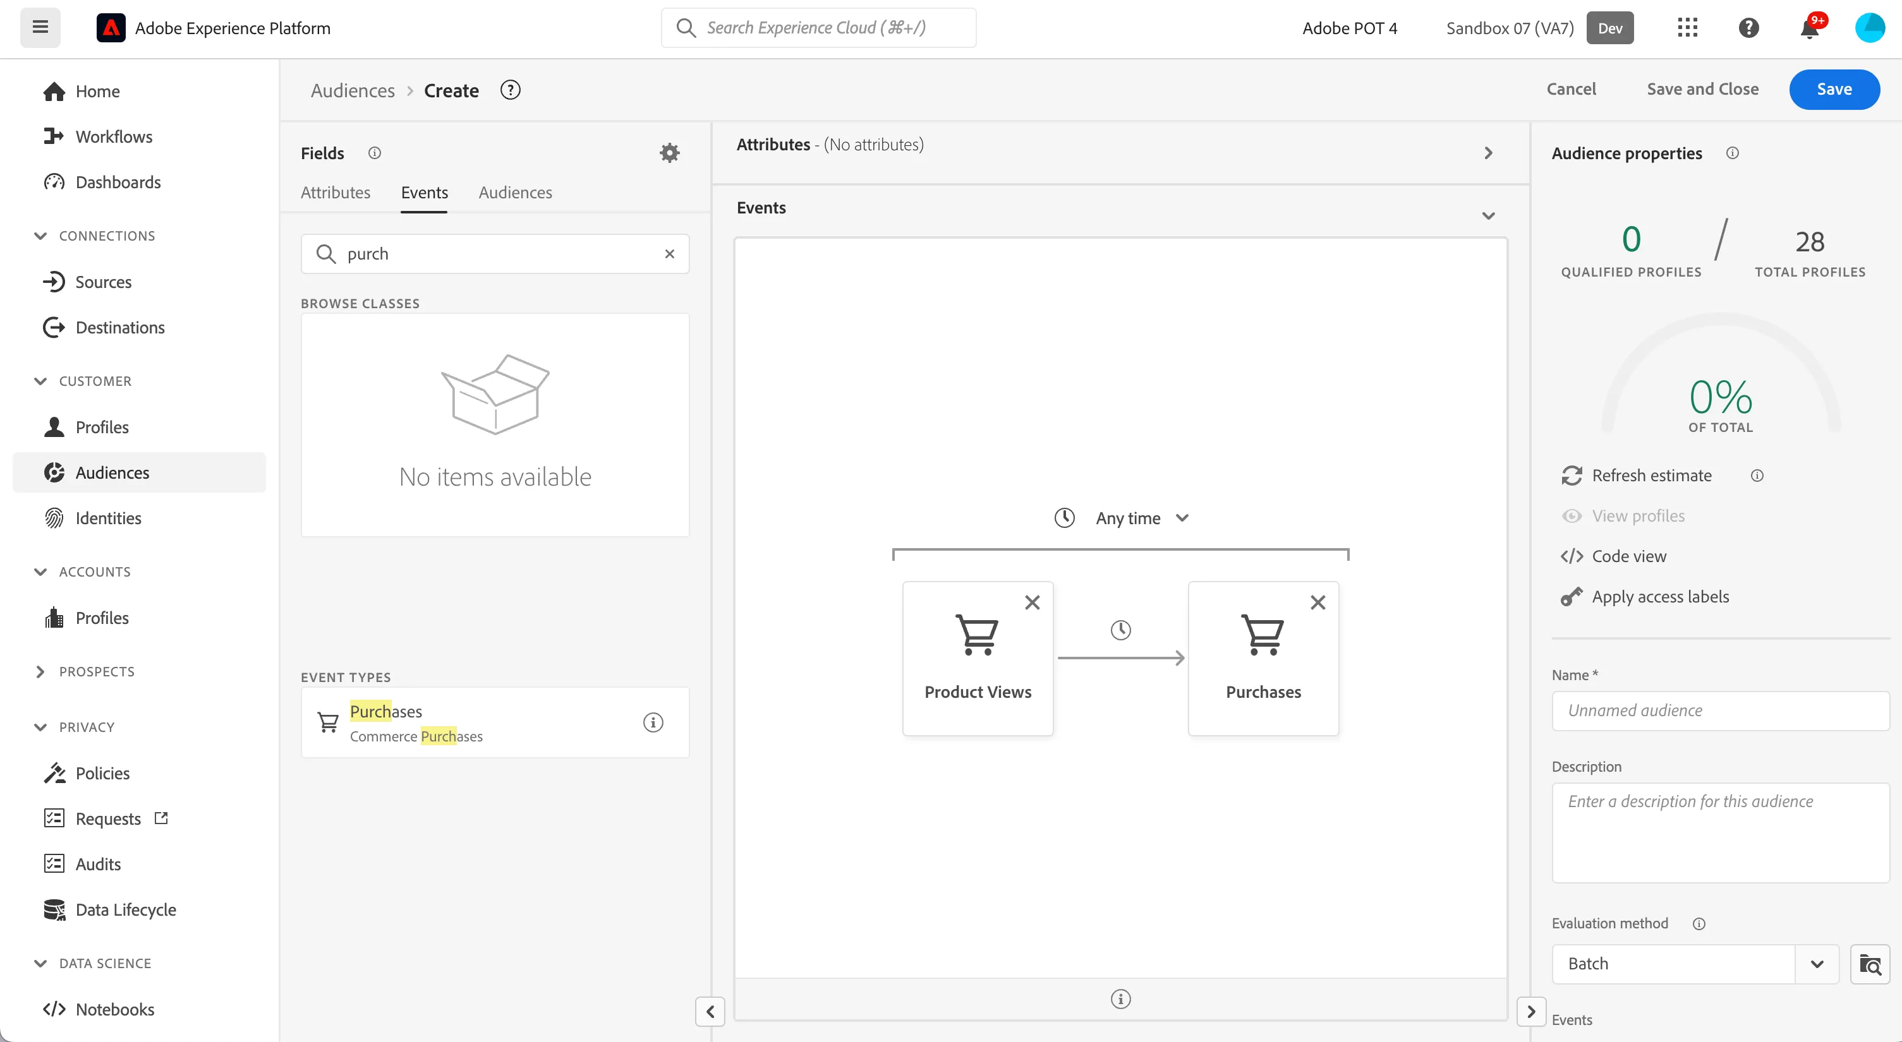Click the Description text area
1902x1042 pixels.
tap(1721, 832)
